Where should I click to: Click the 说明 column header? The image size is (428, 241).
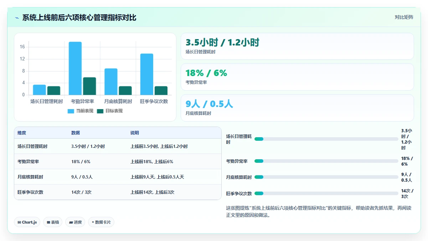click(135, 133)
